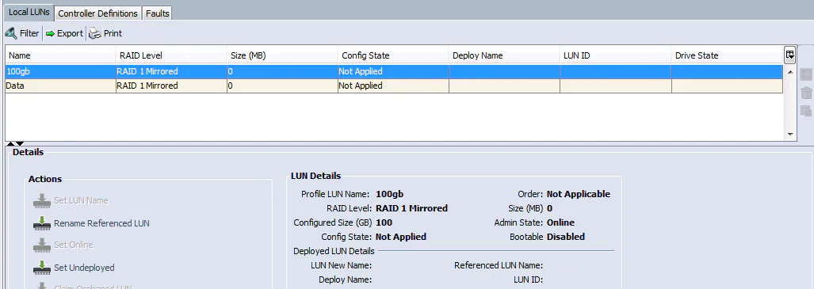Open the table column chooser icon
The image size is (814, 289).
click(789, 55)
